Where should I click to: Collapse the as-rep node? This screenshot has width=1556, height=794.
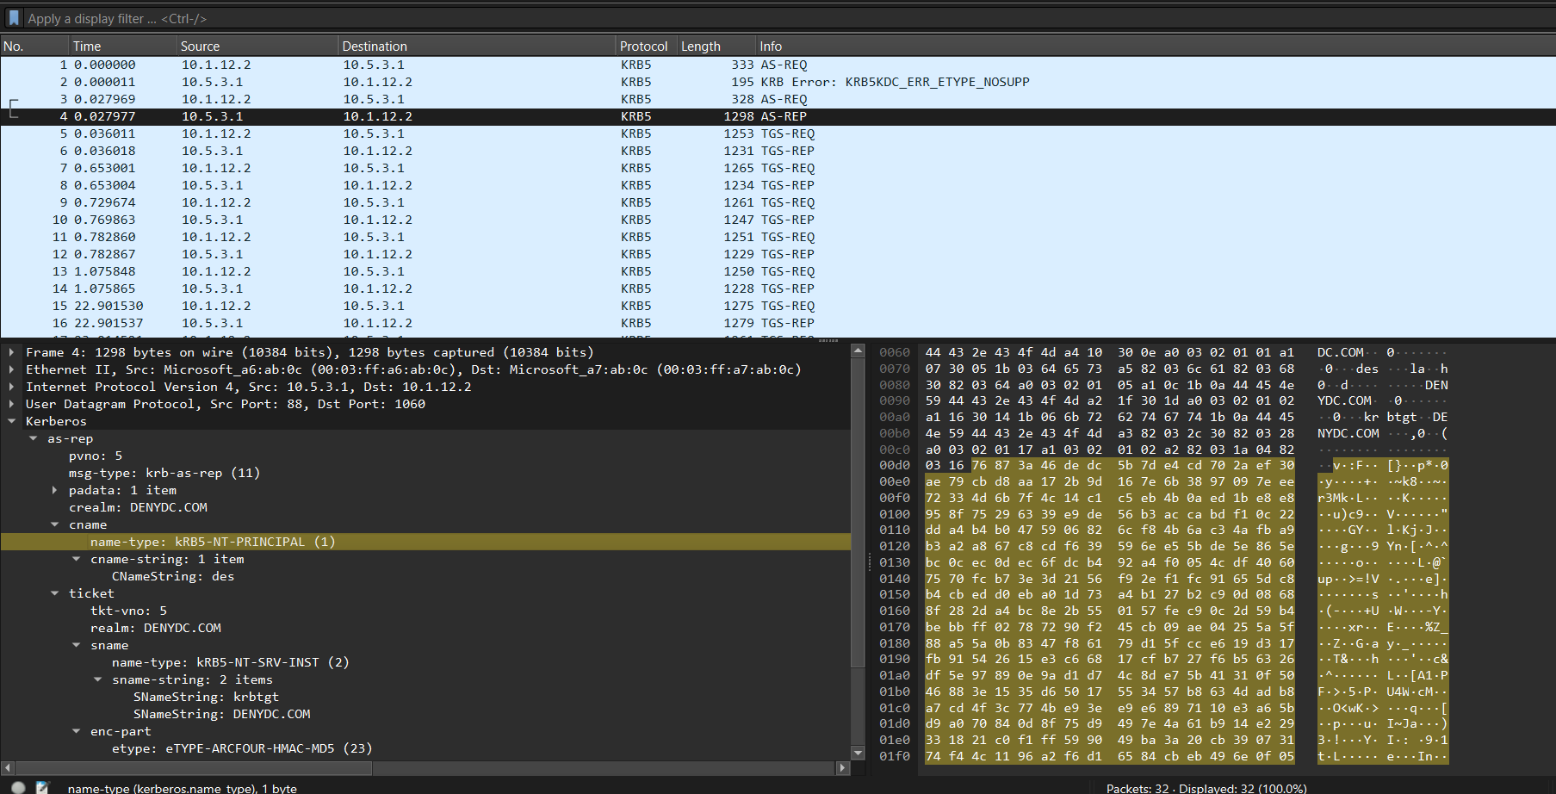click(33, 438)
